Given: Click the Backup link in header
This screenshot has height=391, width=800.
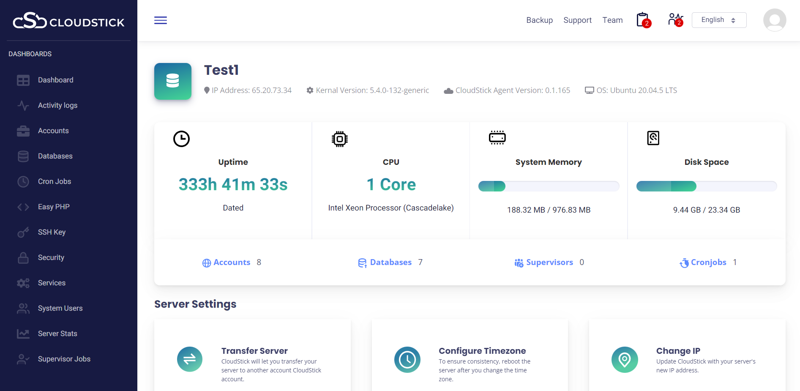Looking at the screenshot, I should coord(539,20).
